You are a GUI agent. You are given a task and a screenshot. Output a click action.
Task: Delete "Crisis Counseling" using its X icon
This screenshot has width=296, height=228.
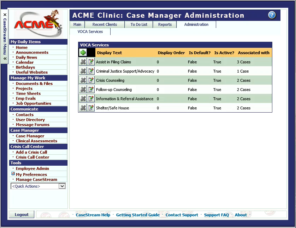tap(83, 80)
